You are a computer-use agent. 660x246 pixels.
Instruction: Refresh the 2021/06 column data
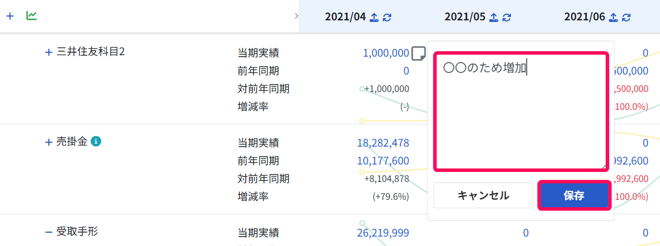click(626, 17)
